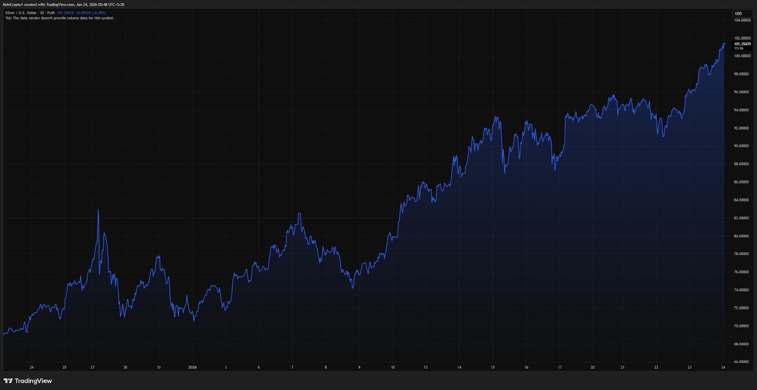Click the blue 101.35439 value in the legend
This screenshot has height=390, width=757.
pos(65,13)
